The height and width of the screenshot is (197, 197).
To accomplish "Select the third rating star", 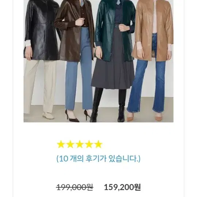I will coord(80,144).
